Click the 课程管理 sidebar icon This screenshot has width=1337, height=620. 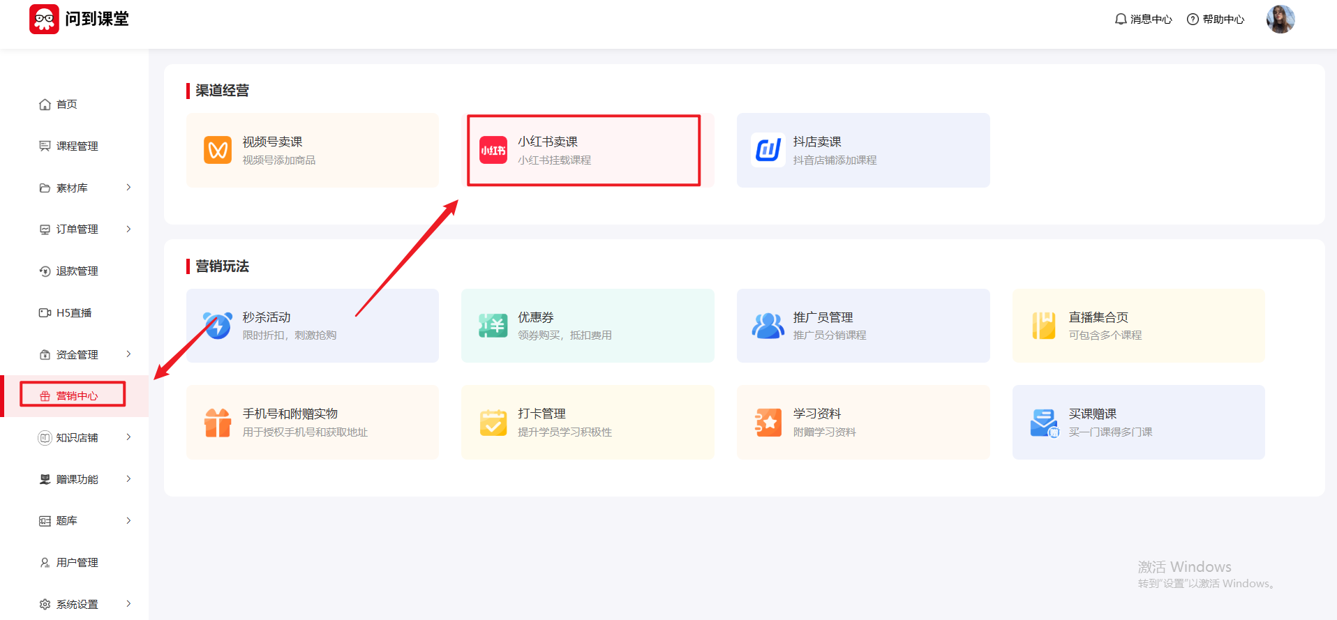pos(45,146)
